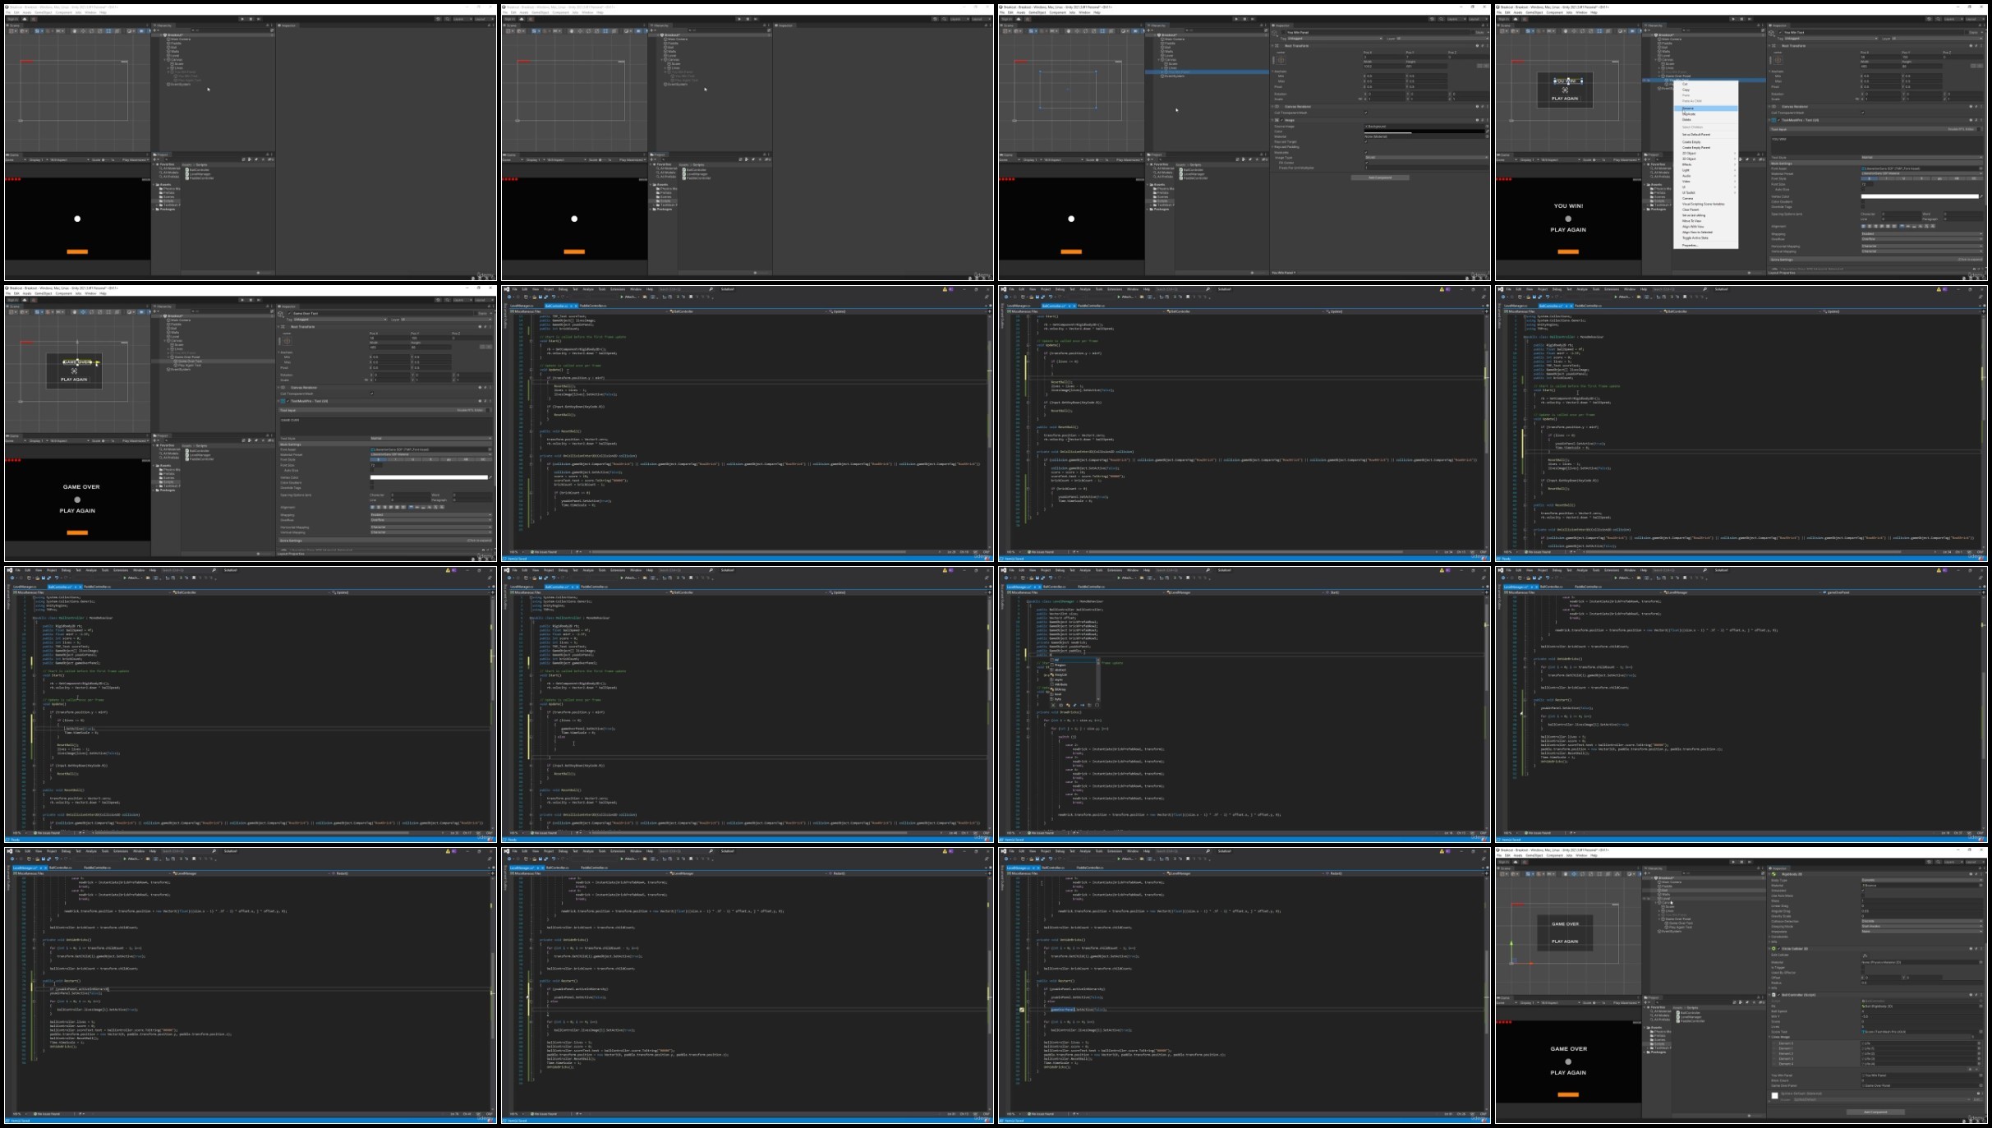1992x1128 pixels.
Task: Expand the UI Toolkit submenu in the context menu
Action: (1705, 192)
